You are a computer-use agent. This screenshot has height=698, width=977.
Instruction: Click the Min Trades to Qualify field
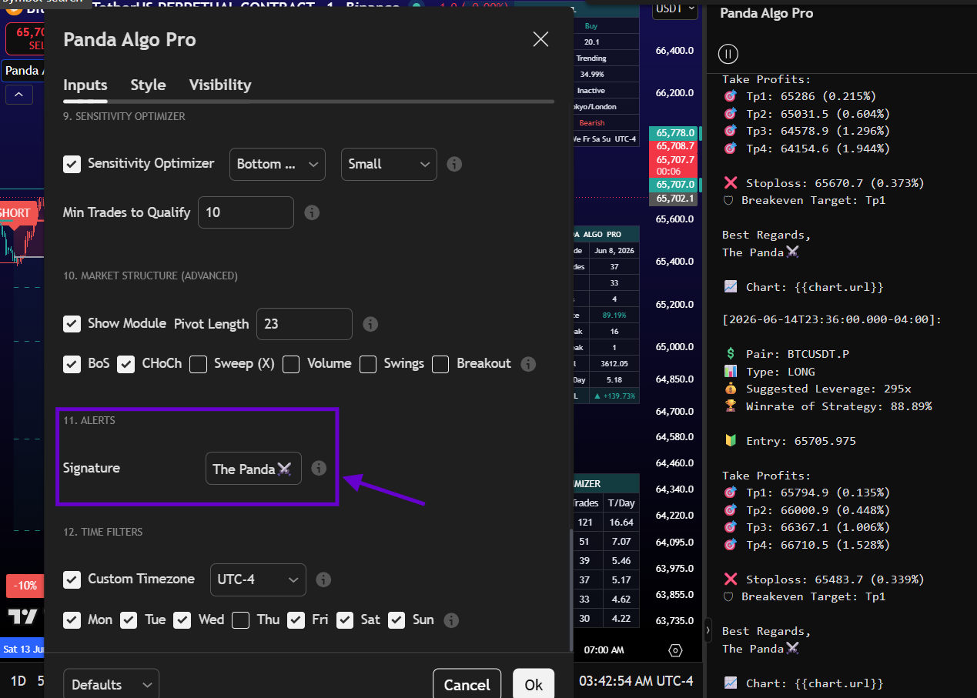click(x=246, y=212)
